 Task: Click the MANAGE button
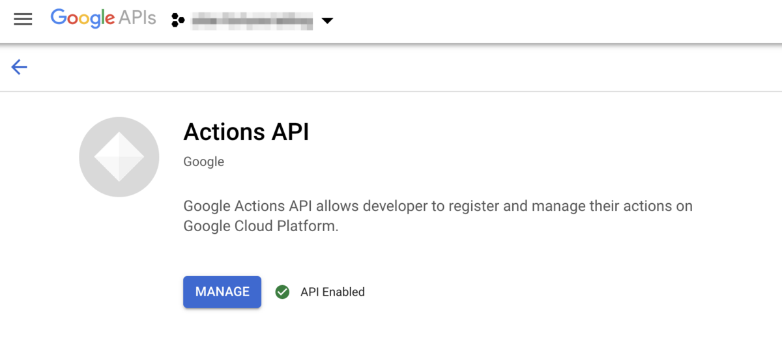(222, 292)
